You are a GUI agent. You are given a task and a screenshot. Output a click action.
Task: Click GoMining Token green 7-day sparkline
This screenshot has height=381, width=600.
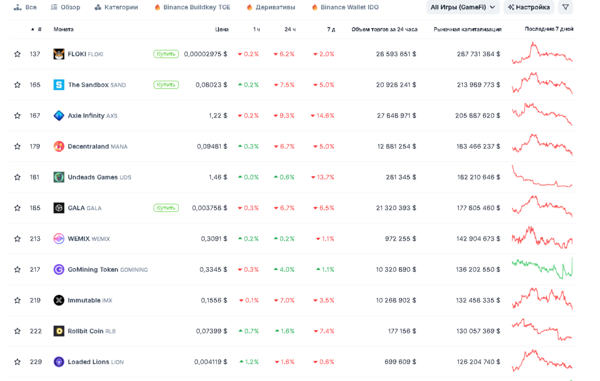[x=542, y=269]
